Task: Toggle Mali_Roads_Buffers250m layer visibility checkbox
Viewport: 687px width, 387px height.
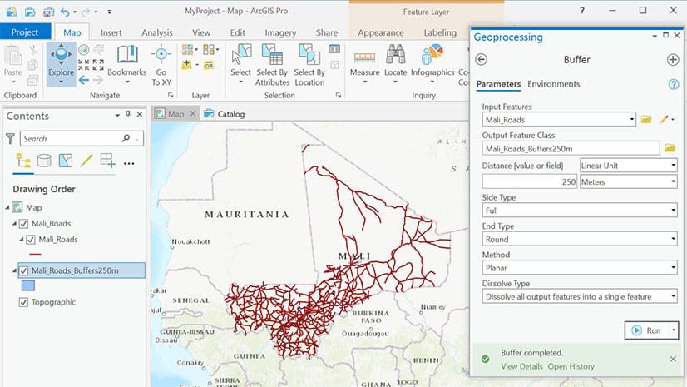Action: click(23, 270)
